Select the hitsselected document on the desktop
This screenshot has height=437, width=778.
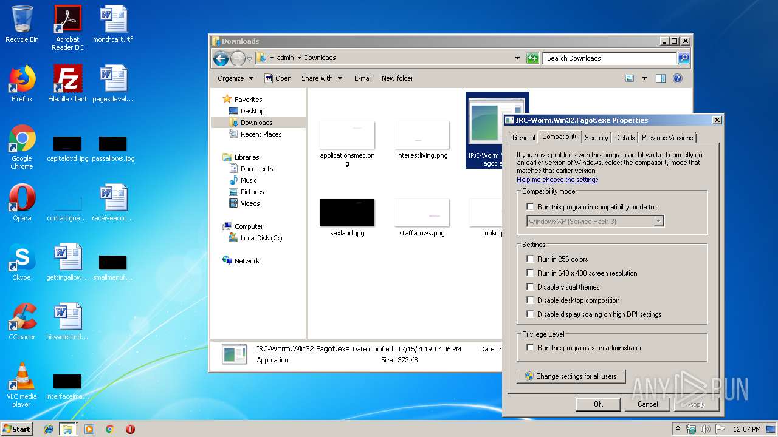click(67, 322)
